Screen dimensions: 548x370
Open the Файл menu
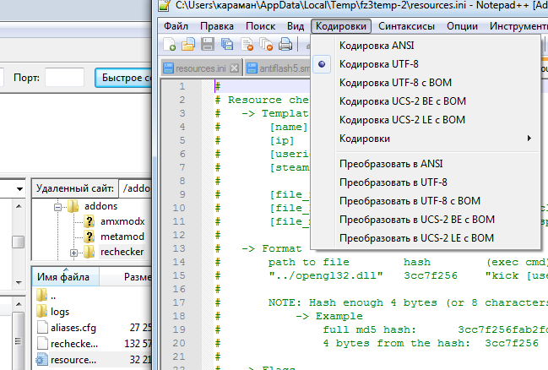click(x=176, y=26)
